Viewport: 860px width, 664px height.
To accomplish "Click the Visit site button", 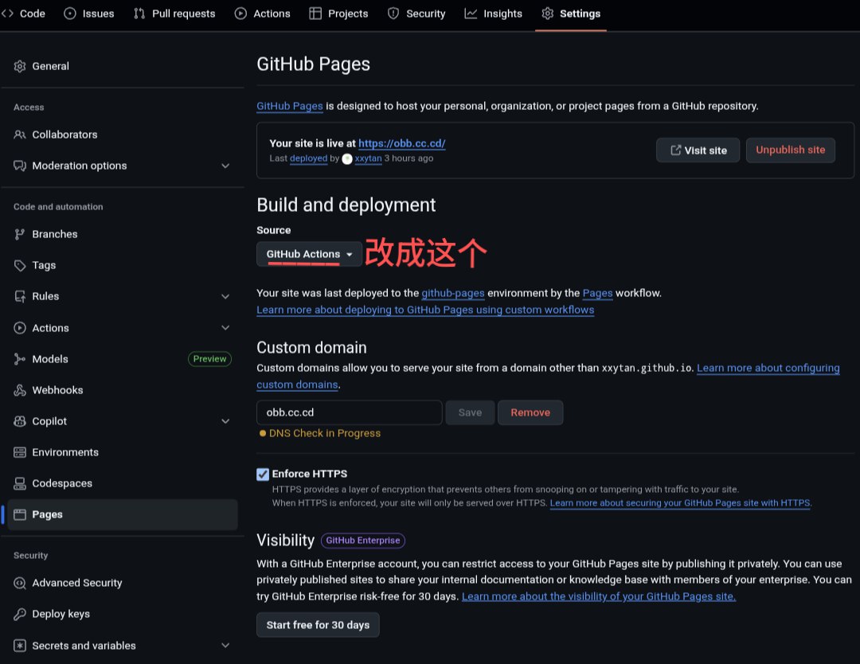I will 698,150.
